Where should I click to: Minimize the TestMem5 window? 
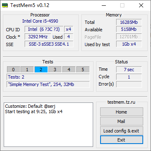(104, 5)
